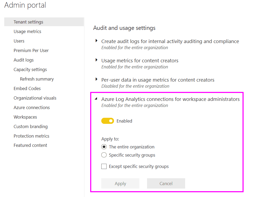Image resolution: width=265 pixels, height=197 pixels.
Task: Open Organizational visuals
Action: click(x=35, y=98)
